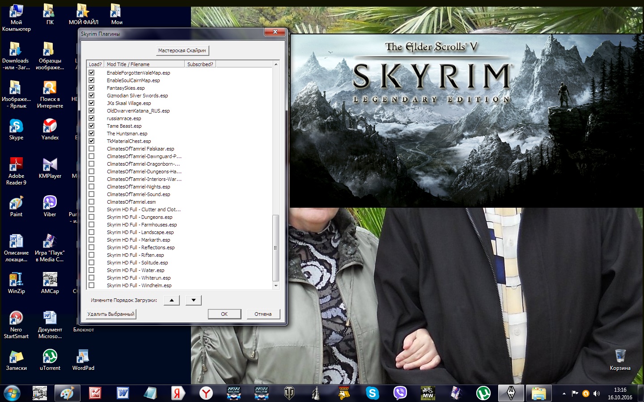The width and height of the screenshot is (644, 402).
Task: Enable ClimatesOfTamriel.esm plugin checkbox
Action: [x=92, y=202]
